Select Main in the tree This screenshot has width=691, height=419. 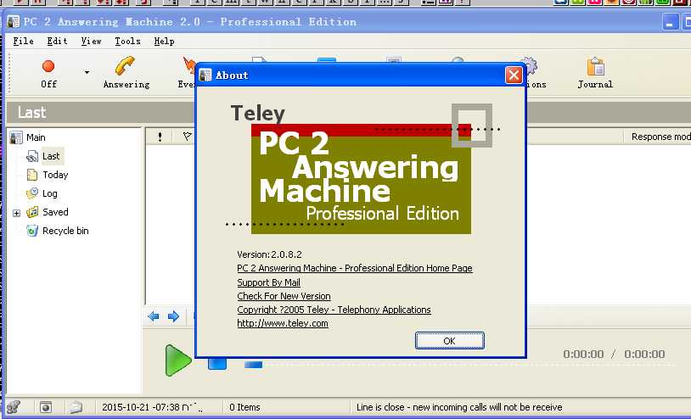coord(36,137)
